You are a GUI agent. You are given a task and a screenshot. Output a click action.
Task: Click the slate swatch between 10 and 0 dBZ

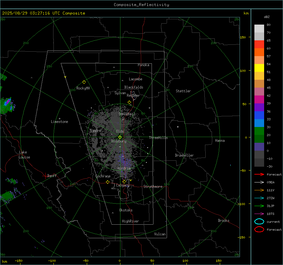[259, 147]
